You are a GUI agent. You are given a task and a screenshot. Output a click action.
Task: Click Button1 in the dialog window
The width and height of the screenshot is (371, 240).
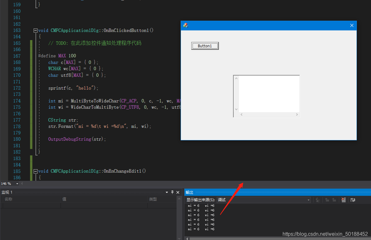(x=205, y=46)
